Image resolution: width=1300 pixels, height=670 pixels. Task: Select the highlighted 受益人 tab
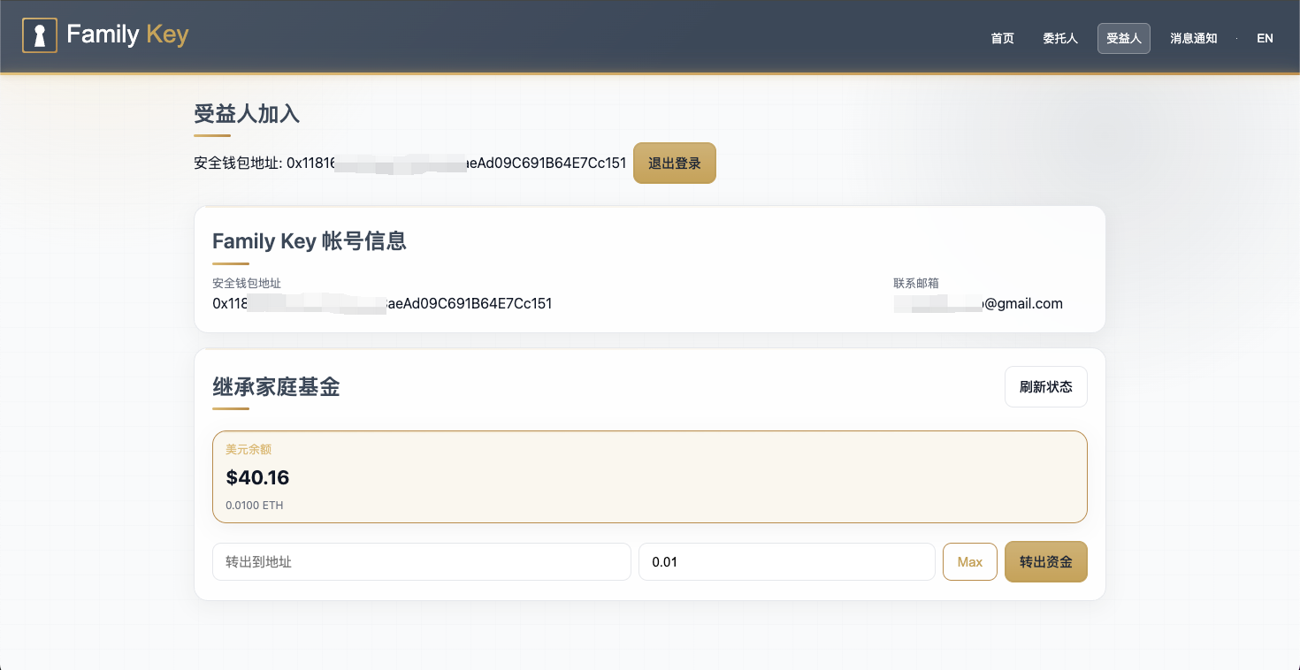click(x=1123, y=38)
